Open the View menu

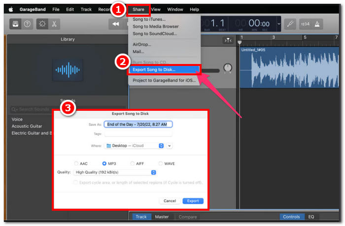tap(156, 9)
